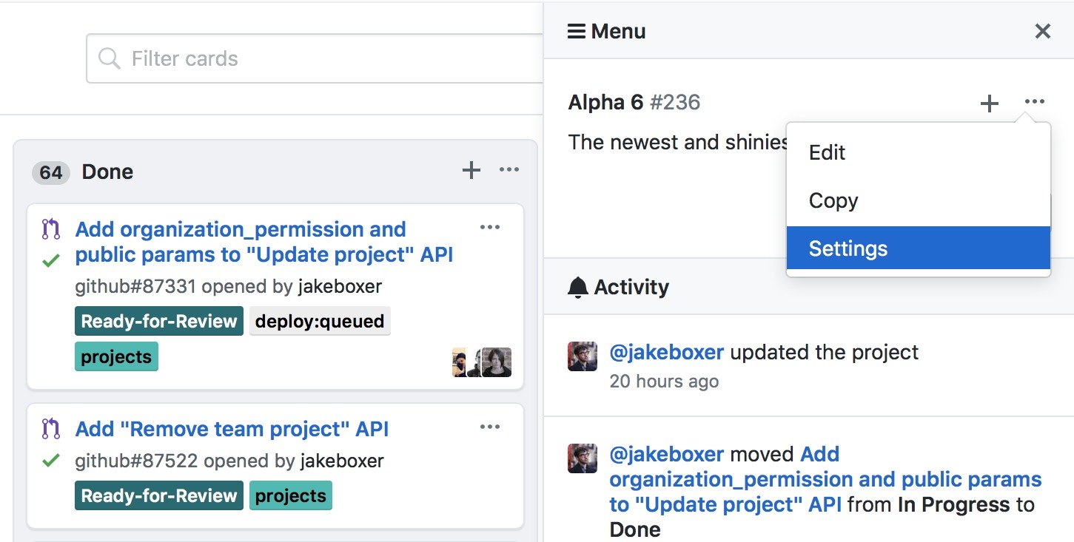Viewport: 1074px width, 542px height.
Task: Click the #236 project number
Action: pyautogui.click(x=674, y=102)
